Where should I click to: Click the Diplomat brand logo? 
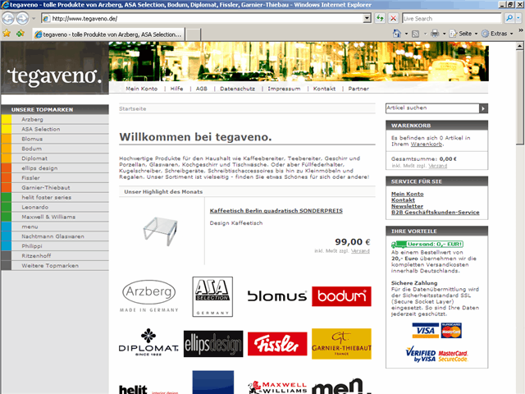pyautogui.click(x=148, y=343)
